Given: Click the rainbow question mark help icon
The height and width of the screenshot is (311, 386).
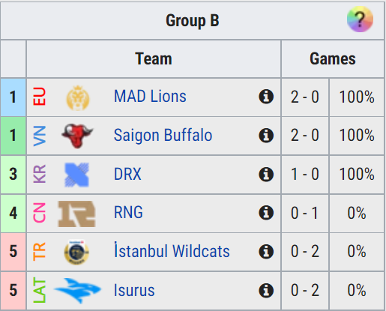Looking at the screenshot, I should pyautogui.click(x=360, y=19).
